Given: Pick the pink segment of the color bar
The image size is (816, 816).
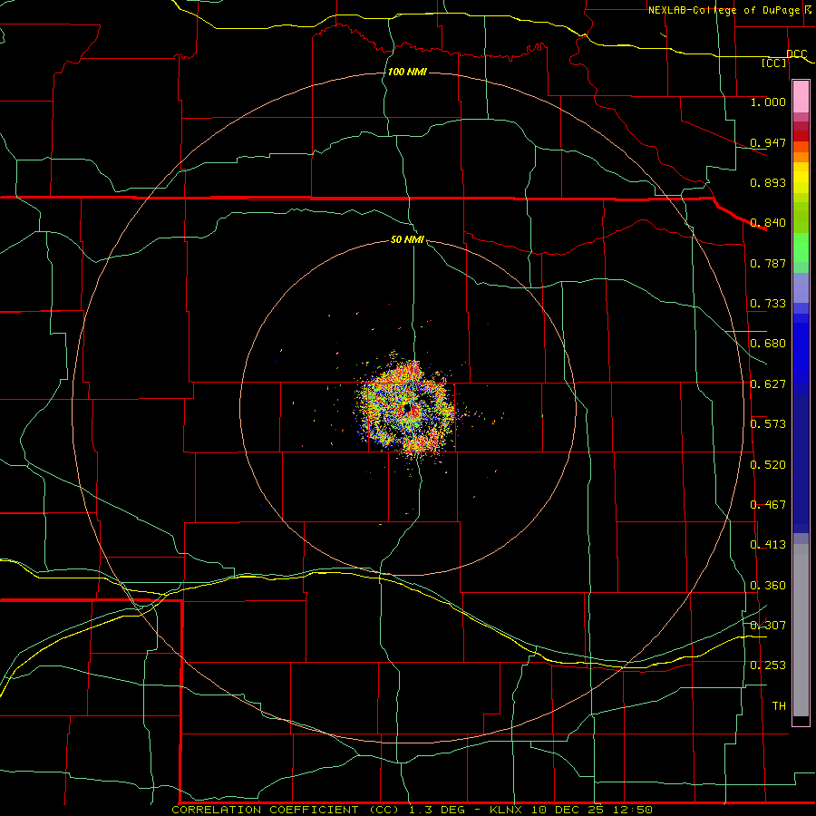Looking at the screenshot, I should (x=801, y=97).
